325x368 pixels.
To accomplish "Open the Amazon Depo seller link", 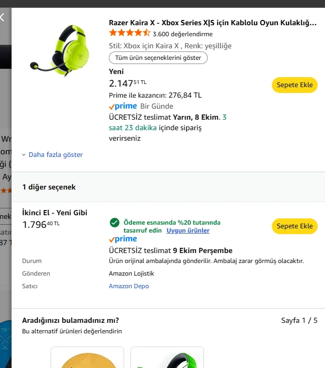I will click(129, 286).
